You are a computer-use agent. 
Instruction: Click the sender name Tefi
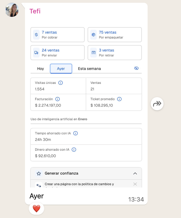click(35, 11)
